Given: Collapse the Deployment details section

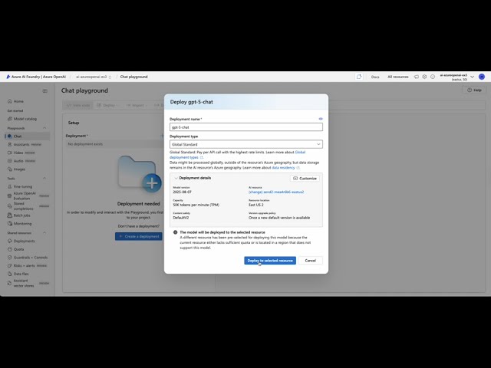Looking at the screenshot, I should click(x=176, y=178).
